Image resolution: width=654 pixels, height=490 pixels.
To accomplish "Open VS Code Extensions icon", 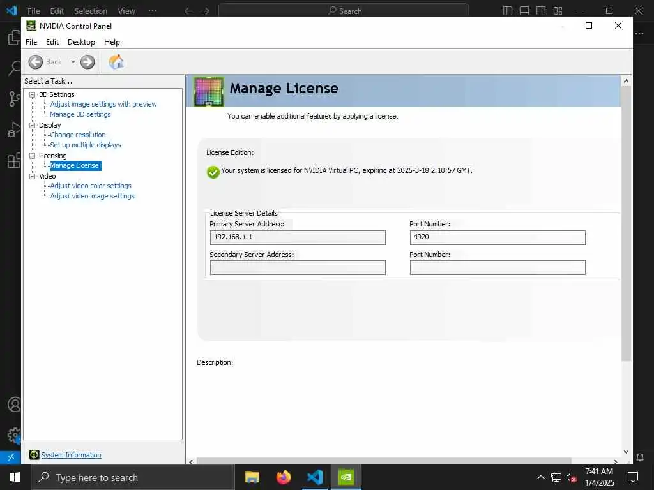I will tap(14, 160).
